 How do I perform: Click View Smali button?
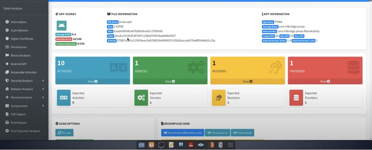point(243,133)
